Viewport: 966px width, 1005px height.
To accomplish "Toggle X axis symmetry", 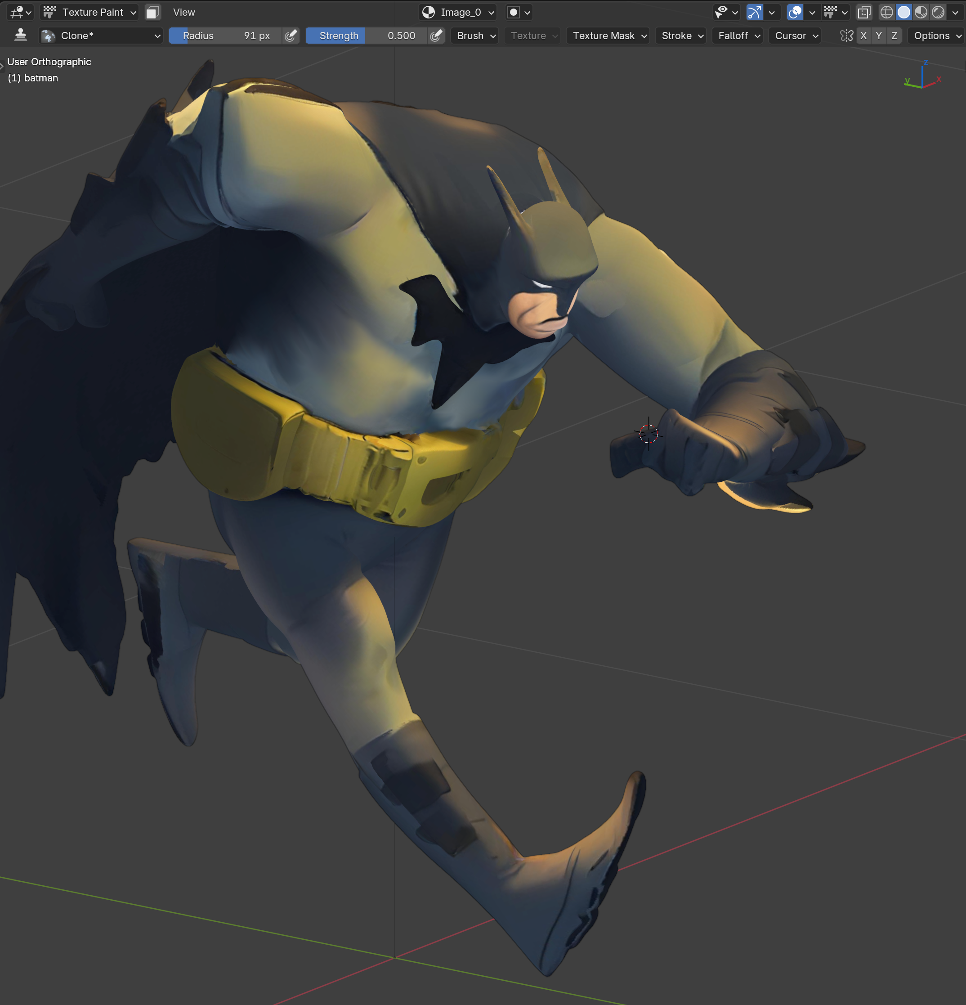I will [x=863, y=36].
